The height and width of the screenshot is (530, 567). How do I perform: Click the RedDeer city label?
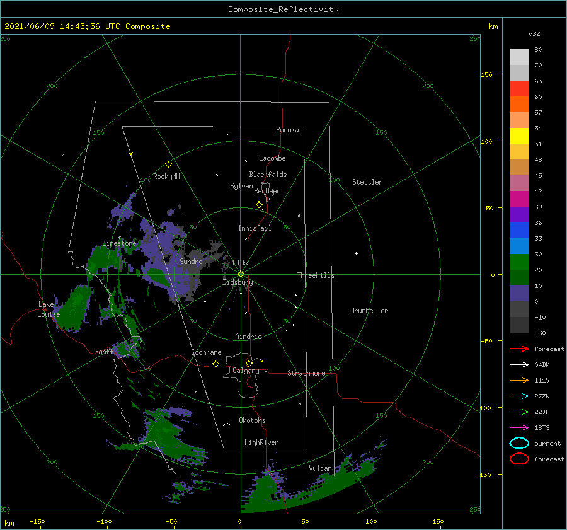[267, 191]
